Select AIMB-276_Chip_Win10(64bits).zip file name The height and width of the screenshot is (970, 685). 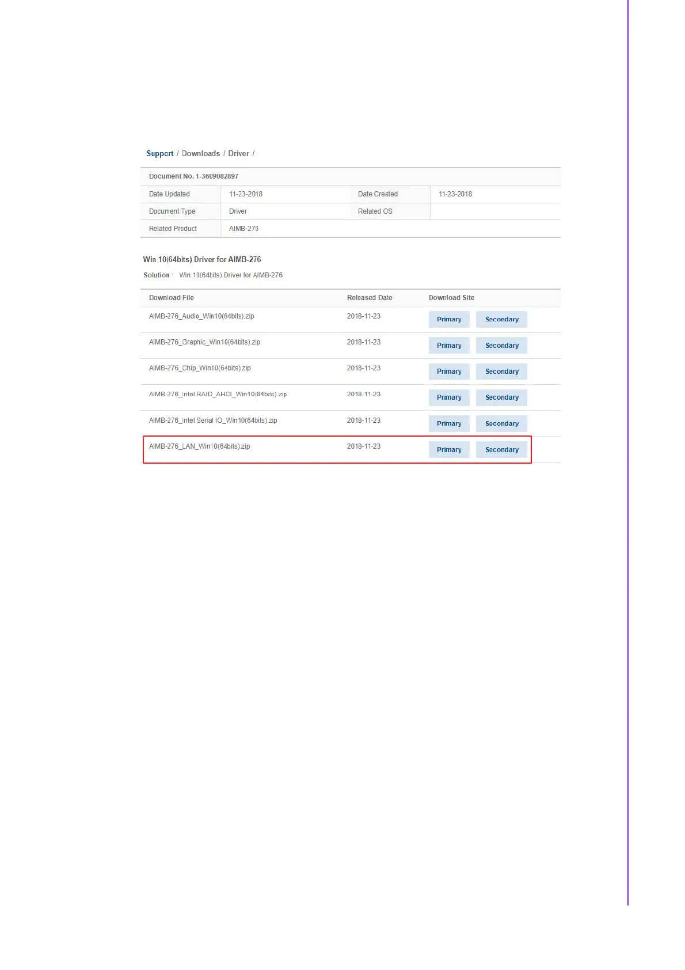click(x=200, y=368)
